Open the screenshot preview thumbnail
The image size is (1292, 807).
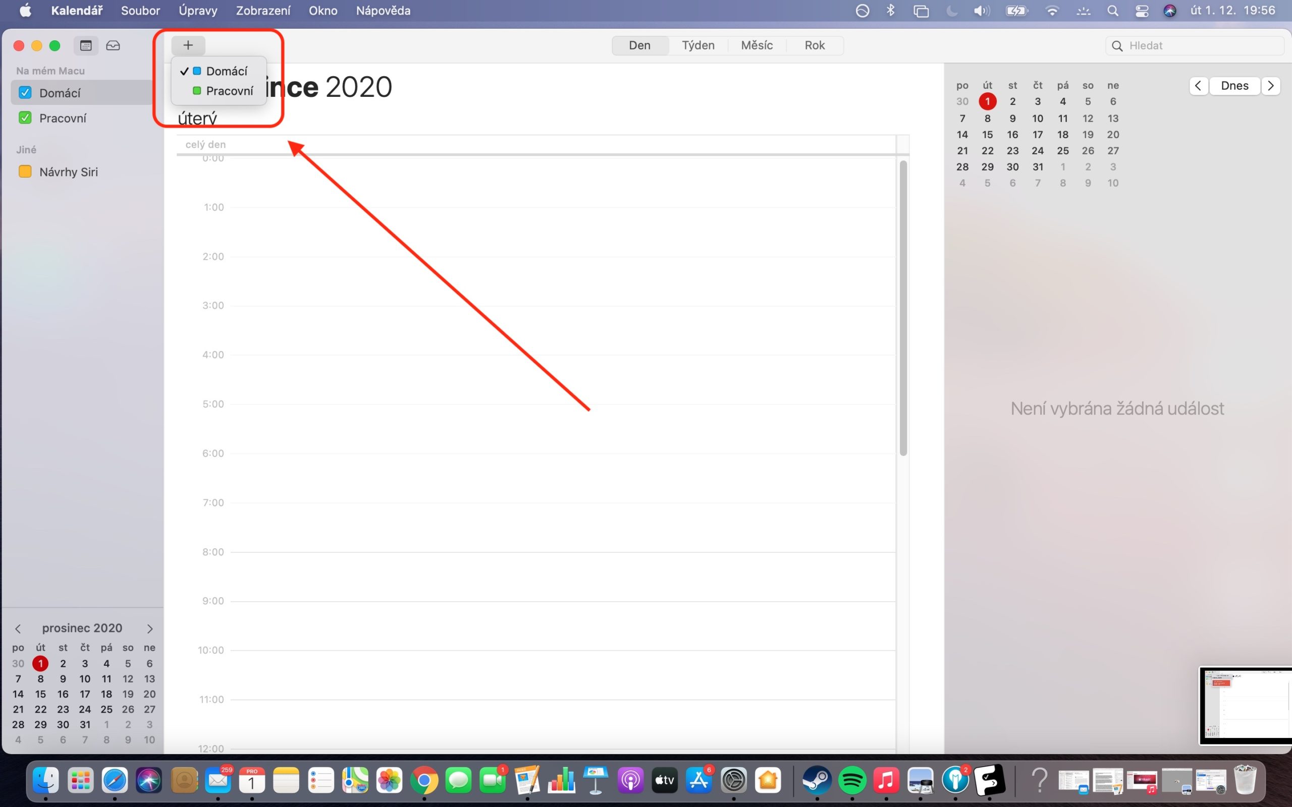(1246, 705)
